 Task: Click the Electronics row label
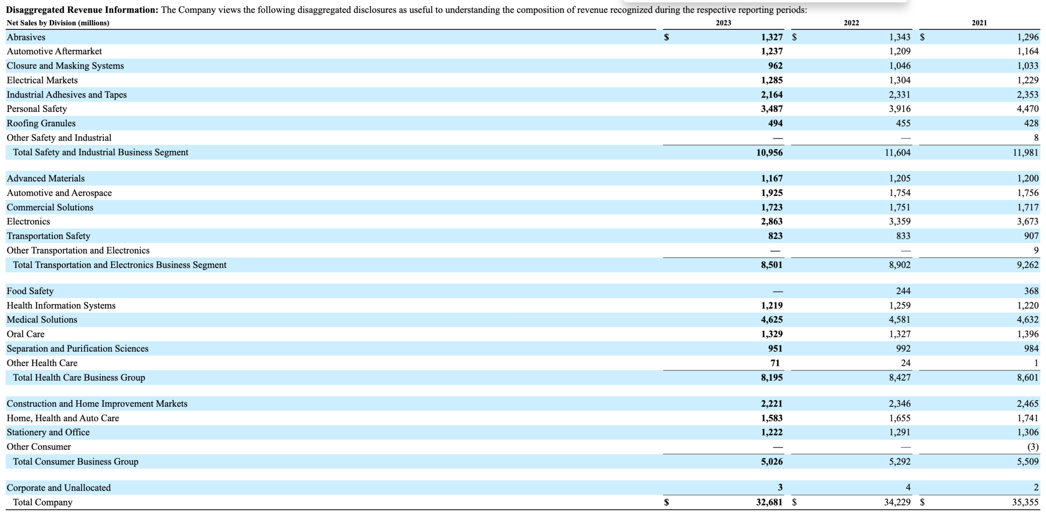pyautogui.click(x=28, y=221)
